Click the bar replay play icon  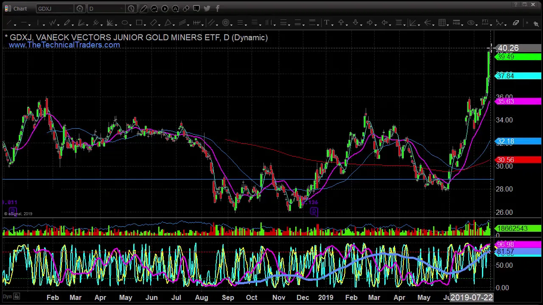[x=165, y=8]
